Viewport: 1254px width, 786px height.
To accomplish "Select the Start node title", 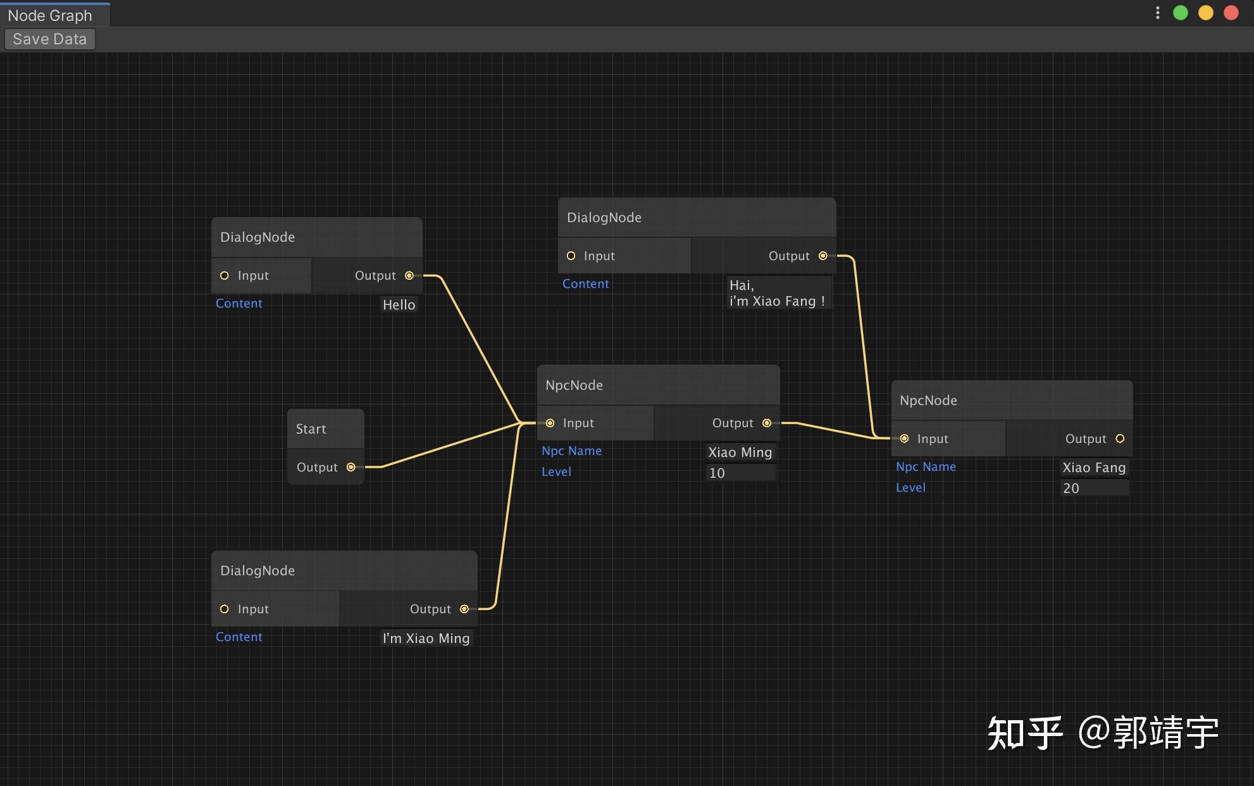I will point(311,428).
